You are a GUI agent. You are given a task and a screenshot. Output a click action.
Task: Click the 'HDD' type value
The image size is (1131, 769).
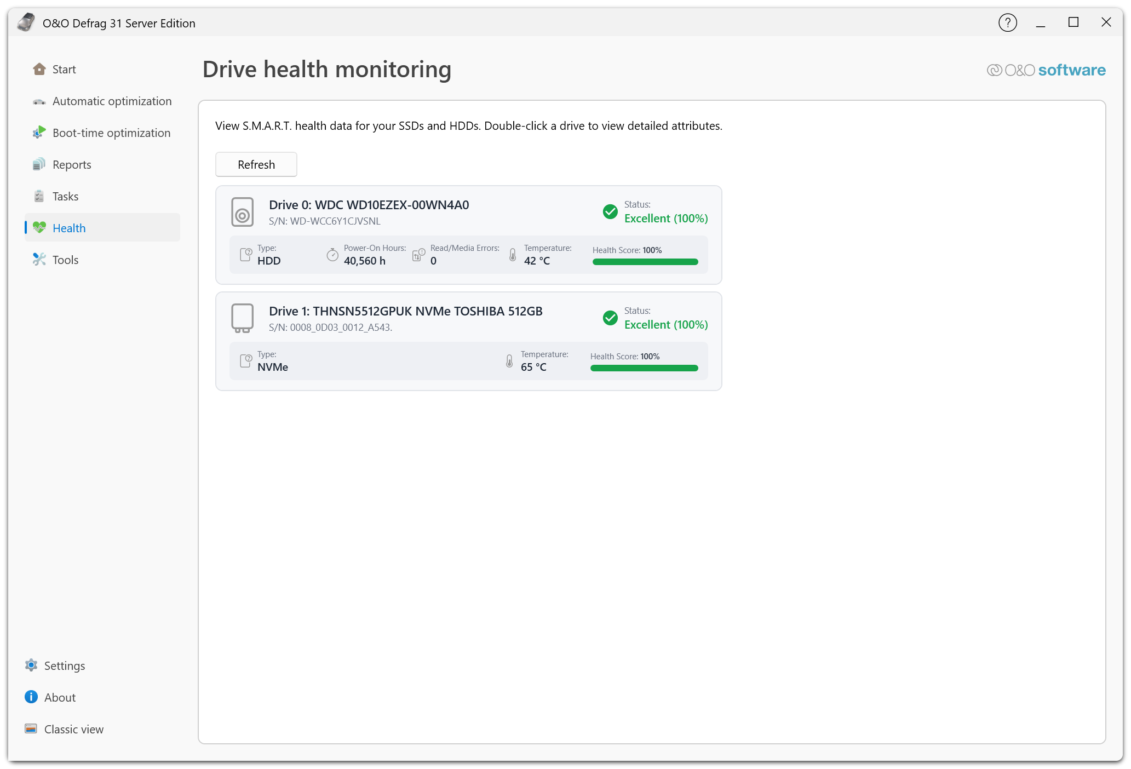tap(269, 261)
